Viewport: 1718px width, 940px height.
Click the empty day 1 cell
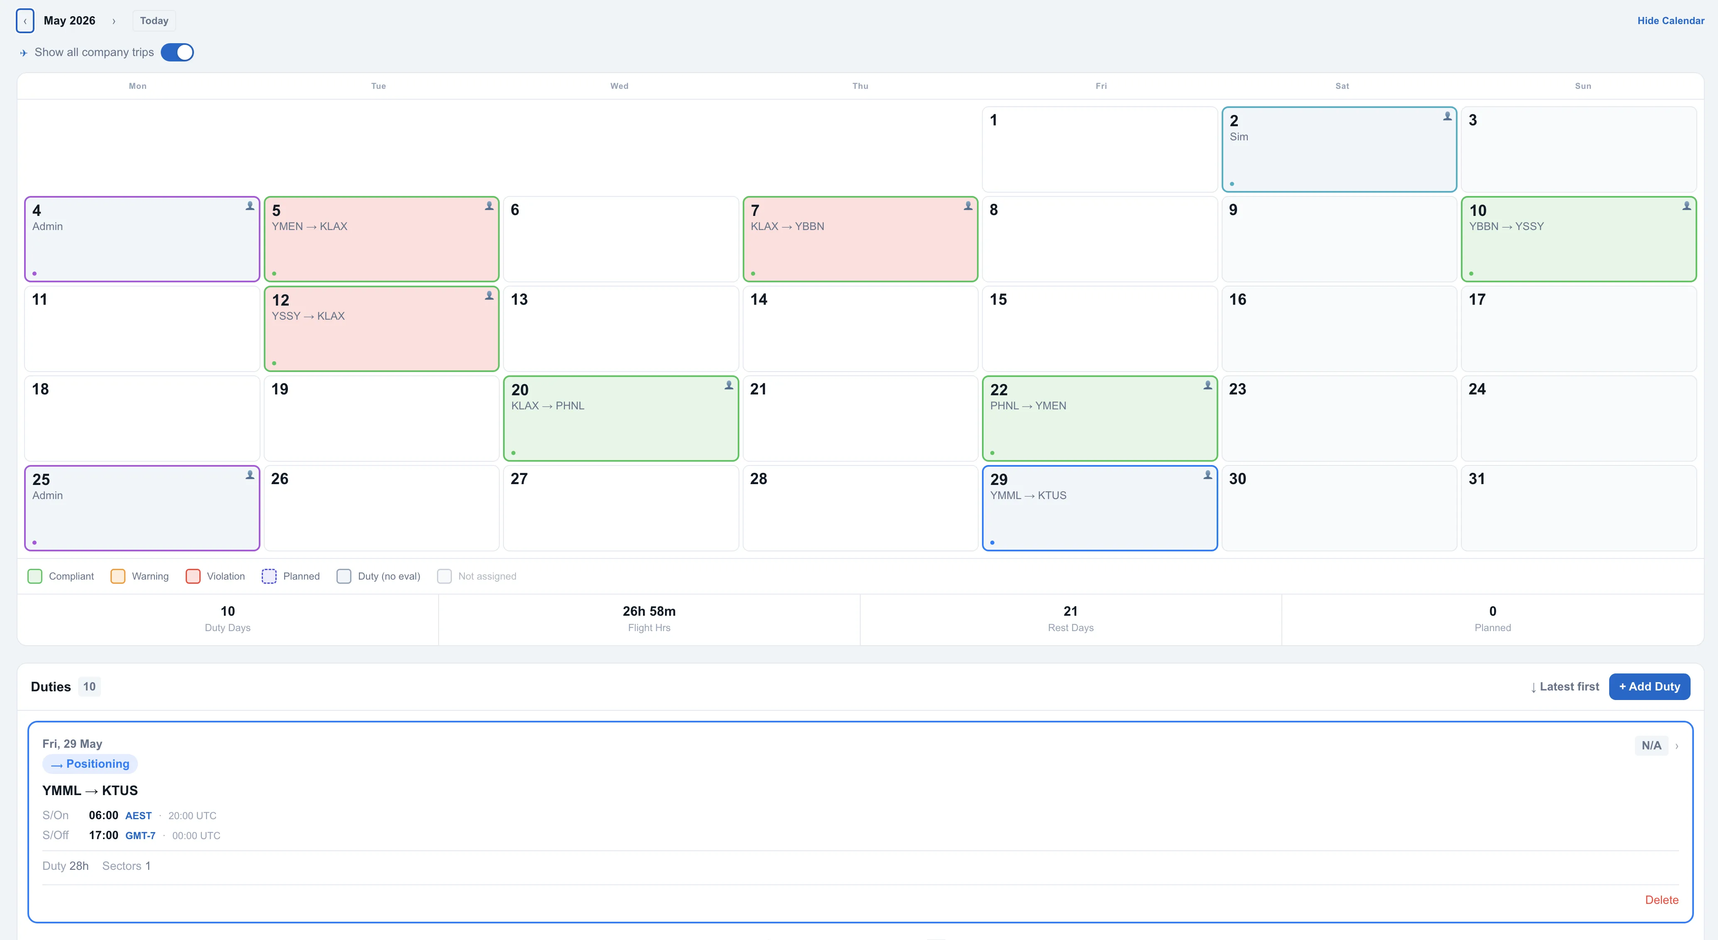[x=1100, y=149]
